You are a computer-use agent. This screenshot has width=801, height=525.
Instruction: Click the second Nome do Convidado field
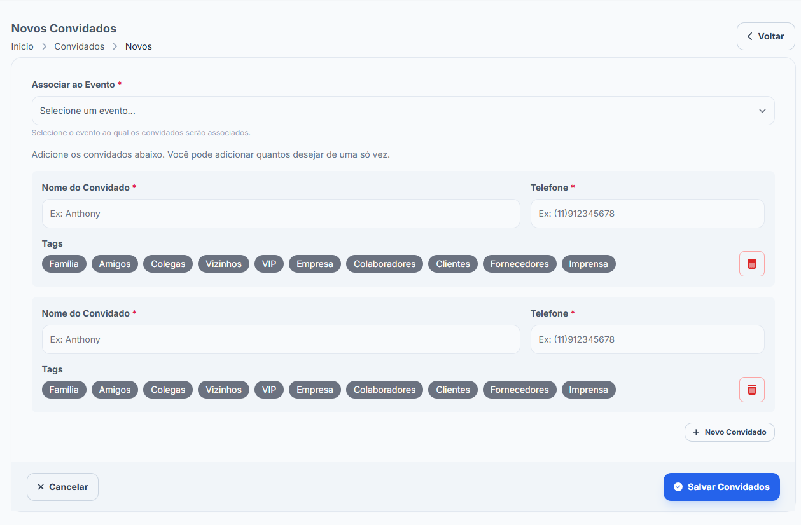tap(281, 339)
